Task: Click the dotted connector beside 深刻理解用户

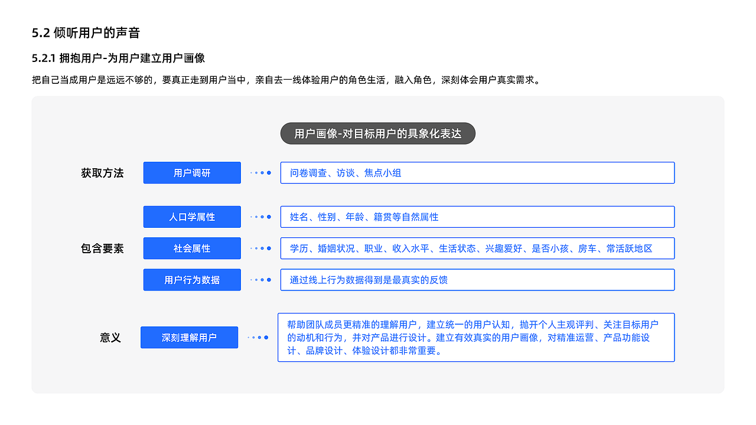Action: pyautogui.click(x=258, y=337)
